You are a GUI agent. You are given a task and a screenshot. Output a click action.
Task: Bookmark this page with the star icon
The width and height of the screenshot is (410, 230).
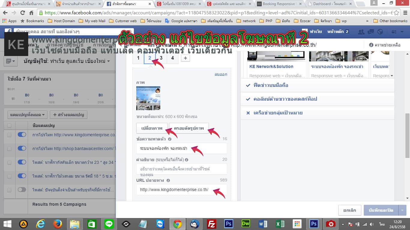396,13
